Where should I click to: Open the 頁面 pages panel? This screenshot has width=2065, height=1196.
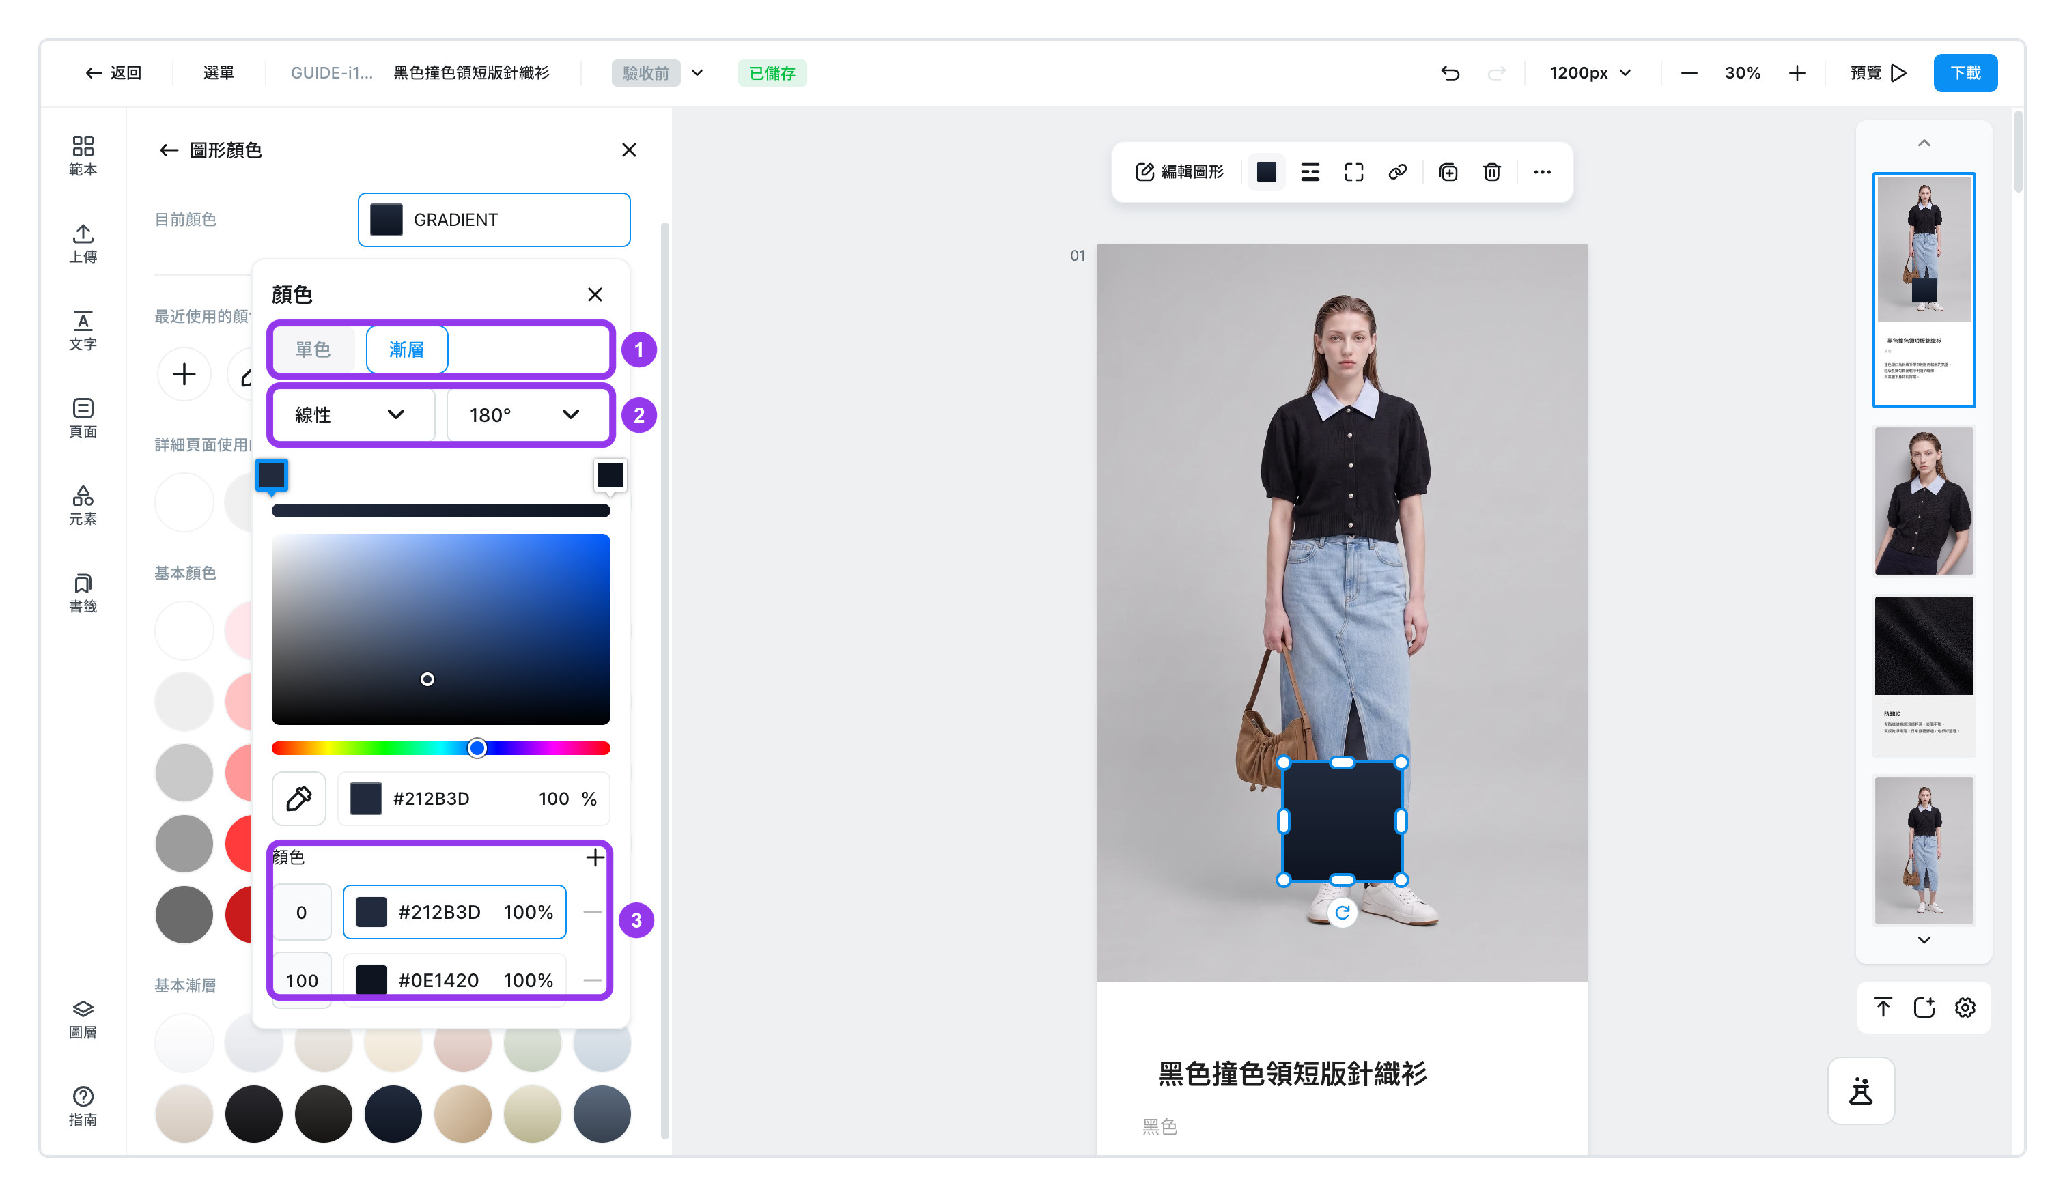click(83, 418)
